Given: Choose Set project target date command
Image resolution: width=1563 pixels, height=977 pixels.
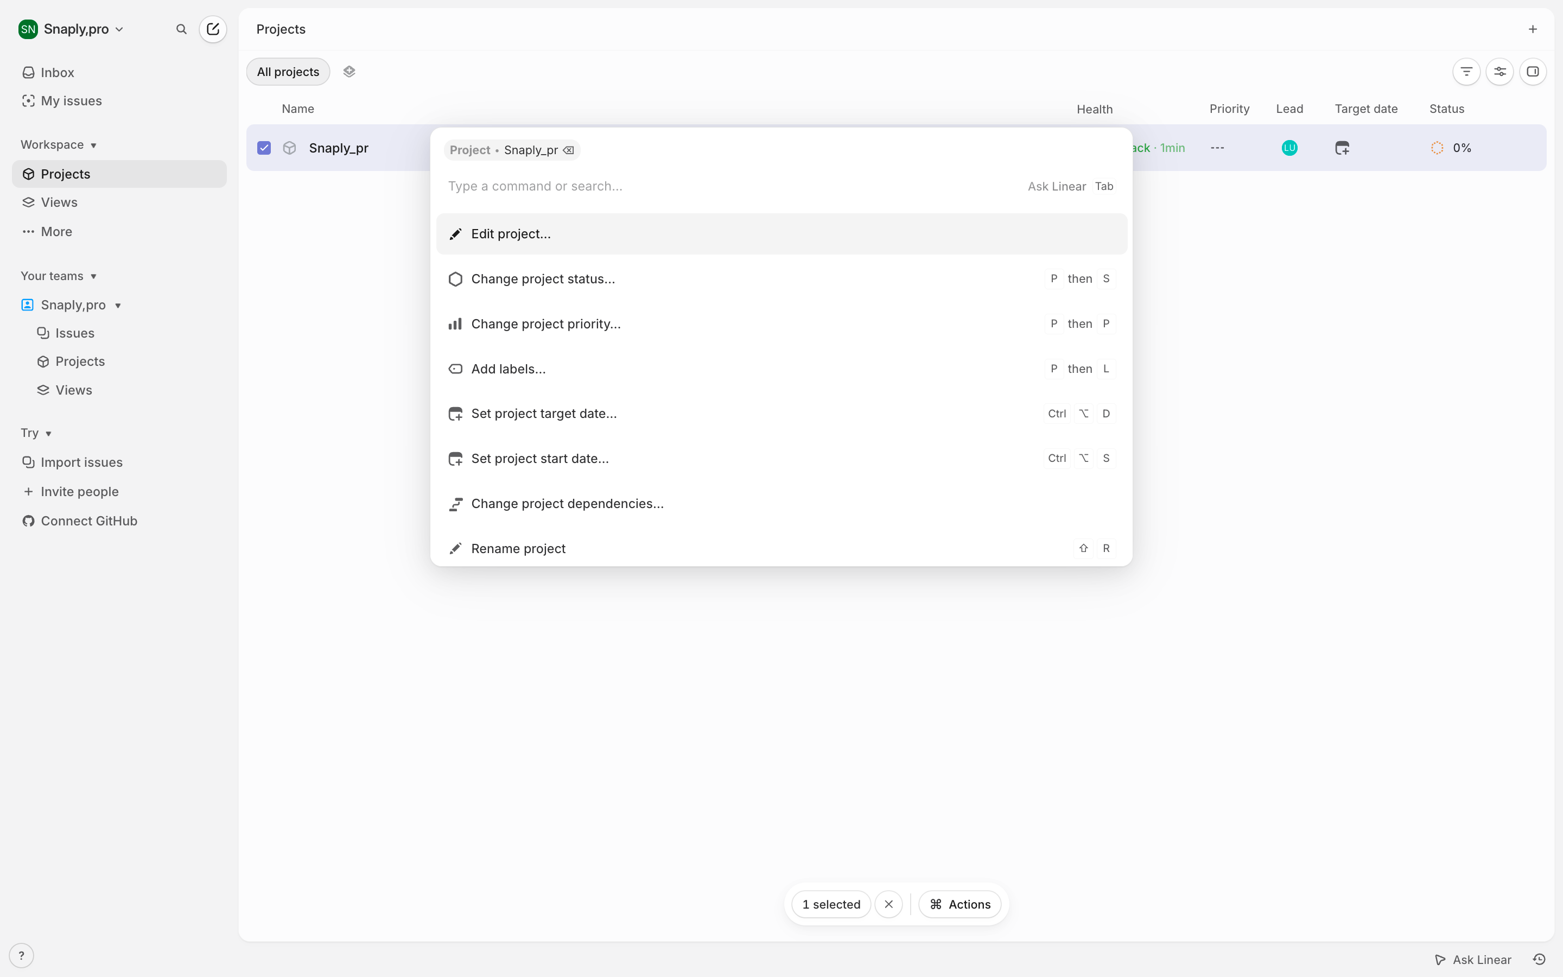Looking at the screenshot, I should (x=781, y=414).
